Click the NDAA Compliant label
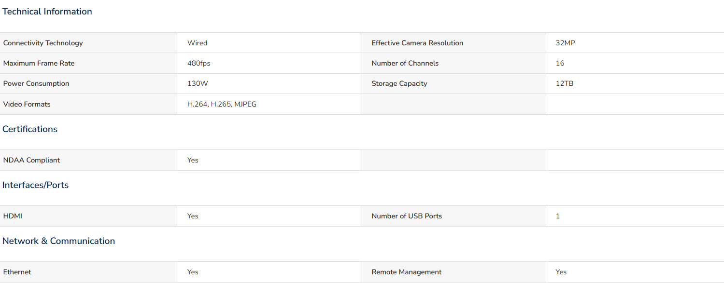 tap(31, 160)
